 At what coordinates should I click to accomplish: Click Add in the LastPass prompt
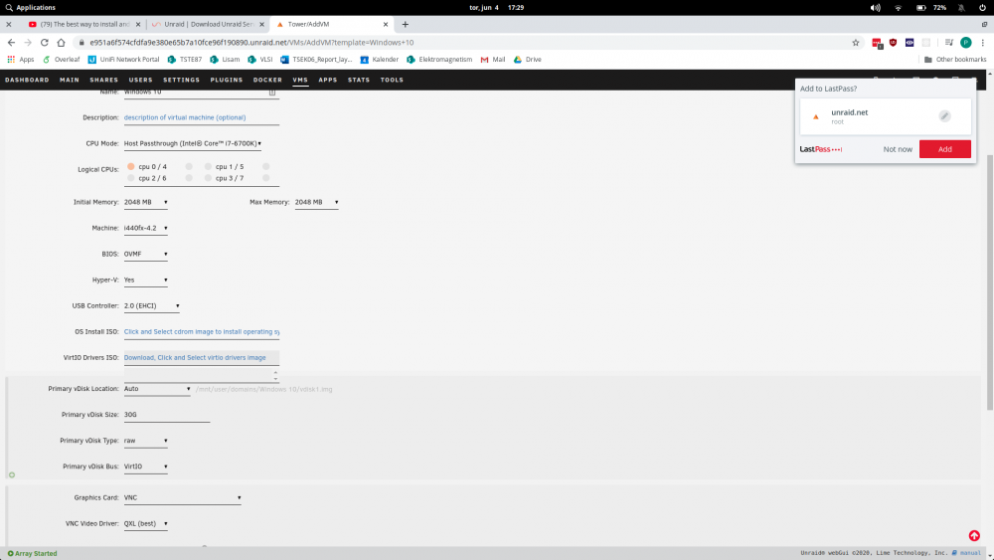click(945, 149)
